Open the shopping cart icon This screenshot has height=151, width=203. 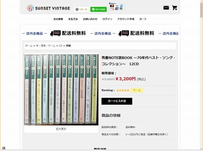[x=174, y=8]
